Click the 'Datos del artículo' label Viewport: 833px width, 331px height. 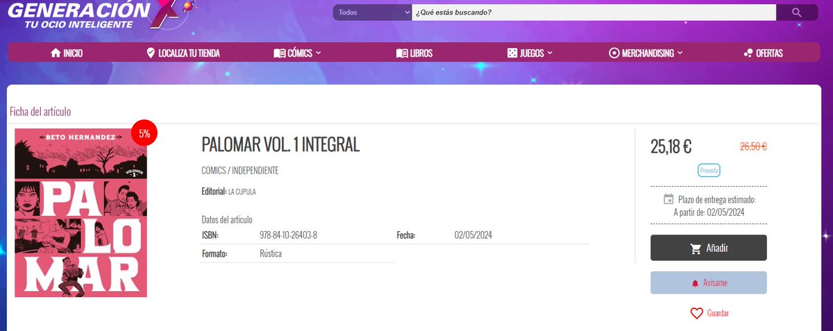(x=227, y=219)
